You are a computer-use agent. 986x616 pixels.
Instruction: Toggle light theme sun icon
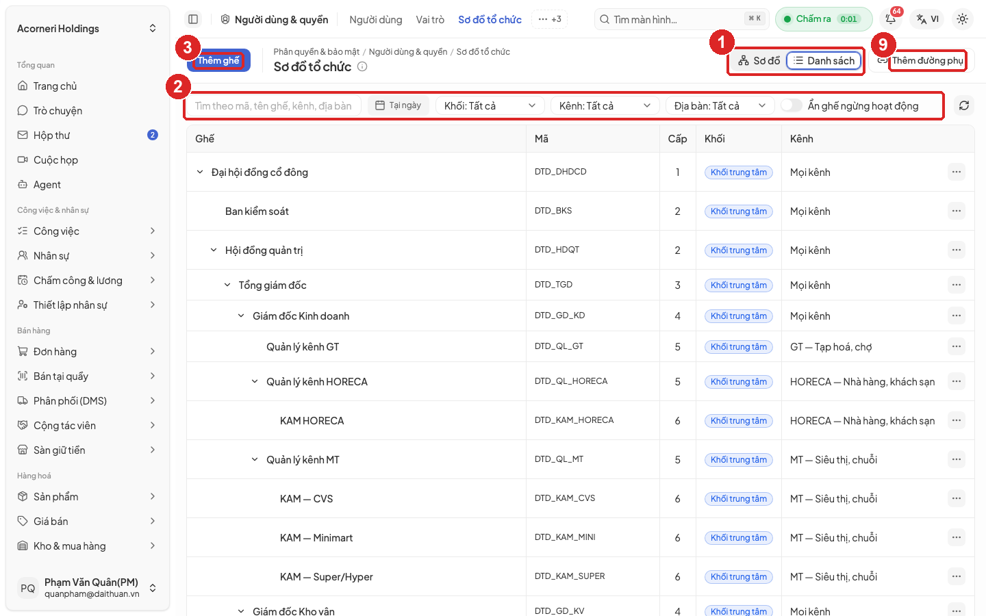[962, 19]
